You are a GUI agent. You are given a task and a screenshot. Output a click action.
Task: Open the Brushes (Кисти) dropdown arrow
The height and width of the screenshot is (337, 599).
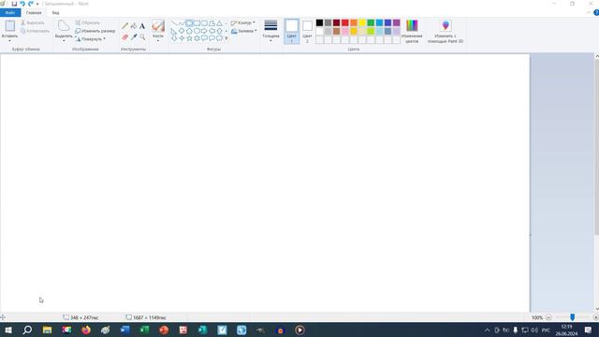[158, 41]
